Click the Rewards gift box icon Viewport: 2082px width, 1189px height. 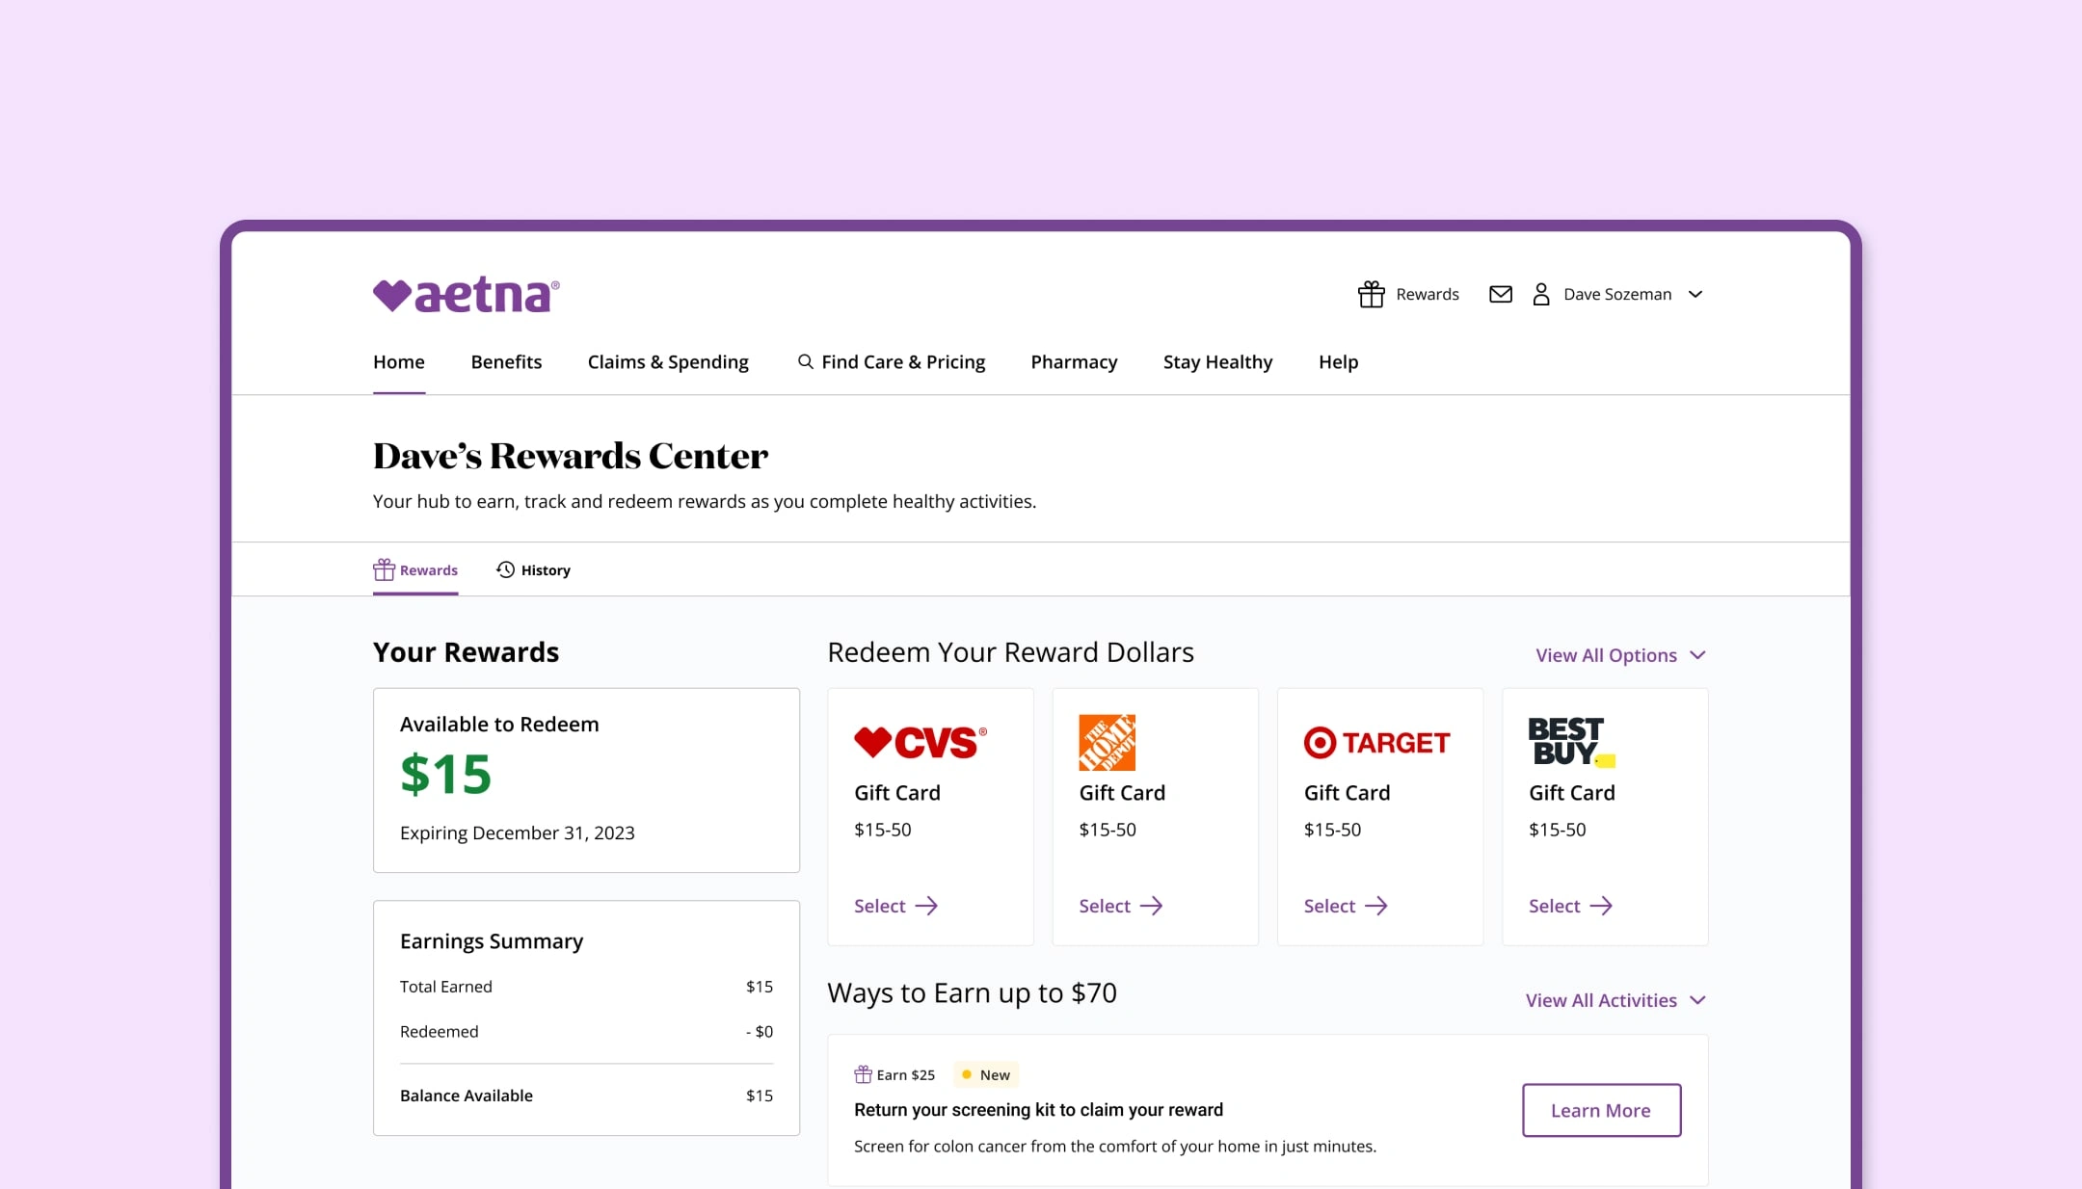coord(1370,295)
